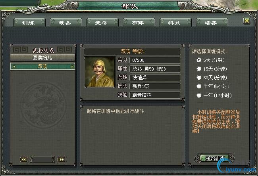Image resolution: width=258 pixels, height=176 pixels.
Task: Click the 开始训练 button
Action: [x=215, y=159]
